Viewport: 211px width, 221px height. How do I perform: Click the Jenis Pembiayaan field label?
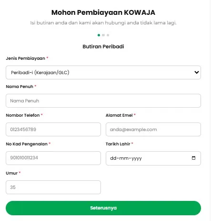[x=25, y=58]
